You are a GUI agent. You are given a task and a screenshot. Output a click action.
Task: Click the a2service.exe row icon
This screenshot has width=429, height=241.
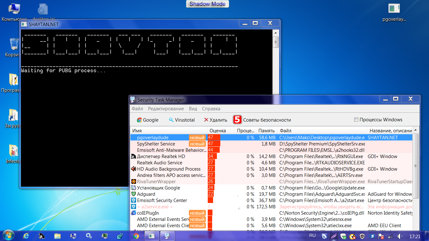[x=133, y=207]
